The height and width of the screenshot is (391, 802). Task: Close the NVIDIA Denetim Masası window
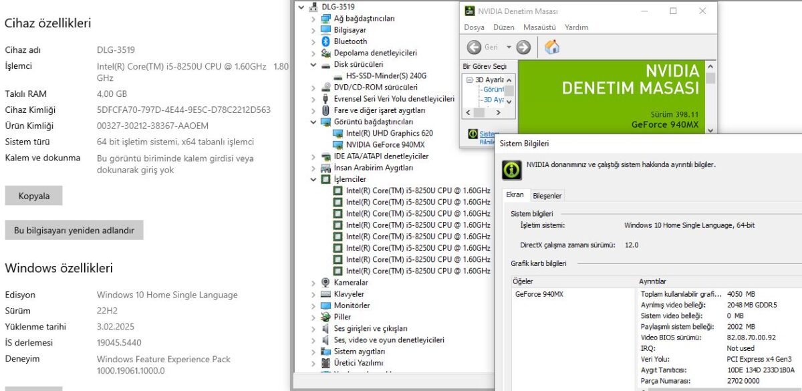click(x=702, y=11)
